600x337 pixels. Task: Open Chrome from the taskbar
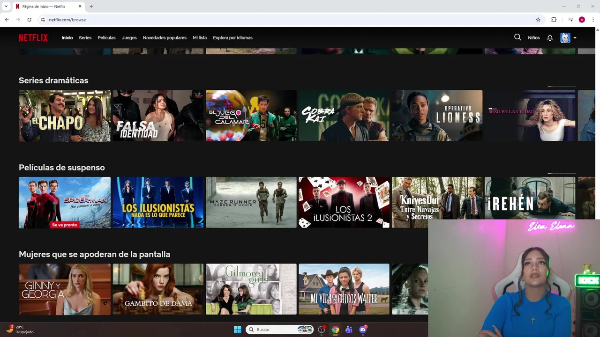click(x=335, y=330)
